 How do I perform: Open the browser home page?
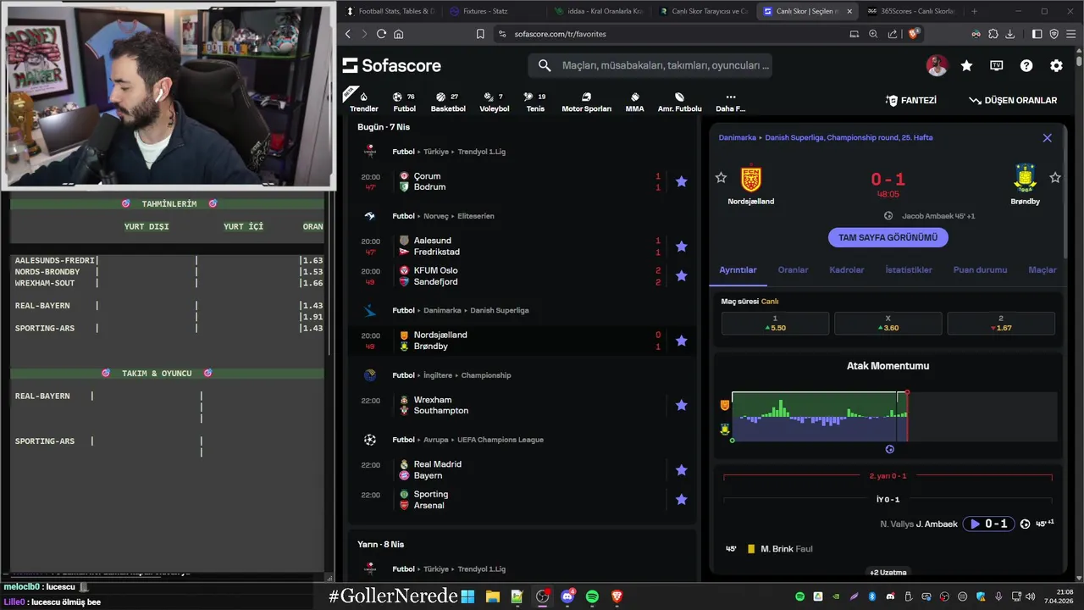(x=398, y=34)
